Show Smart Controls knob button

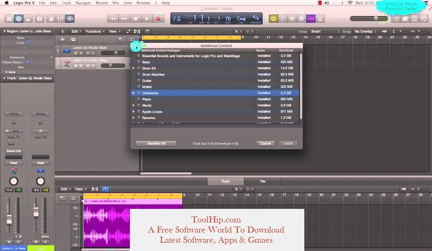point(51,19)
